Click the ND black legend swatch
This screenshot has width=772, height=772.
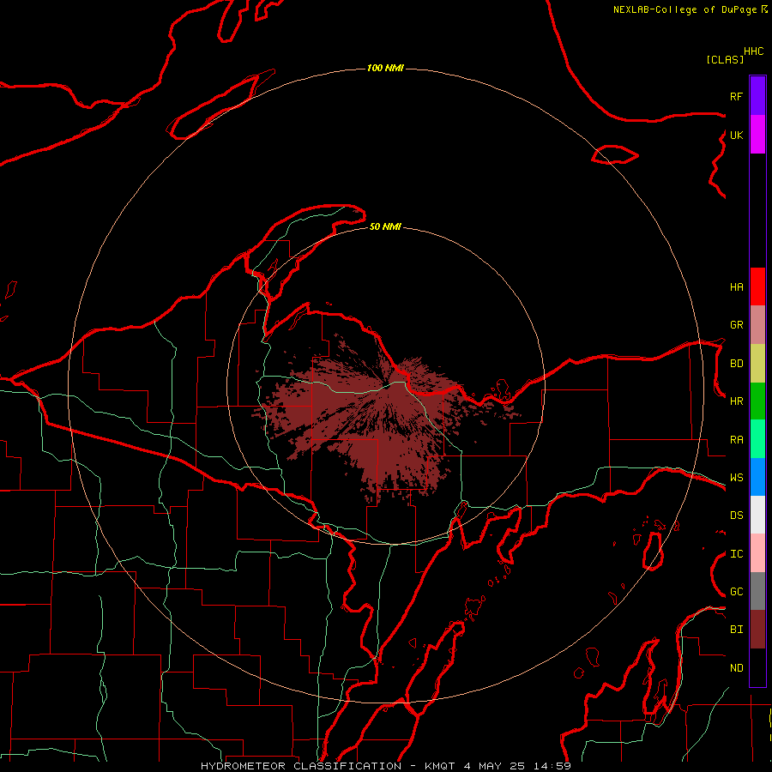coord(757,667)
